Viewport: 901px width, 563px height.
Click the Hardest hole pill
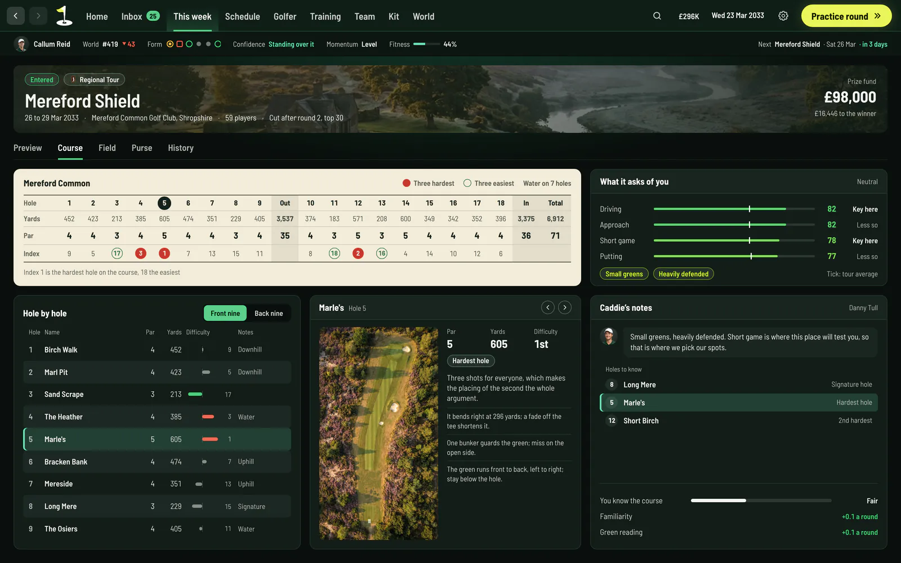(471, 361)
